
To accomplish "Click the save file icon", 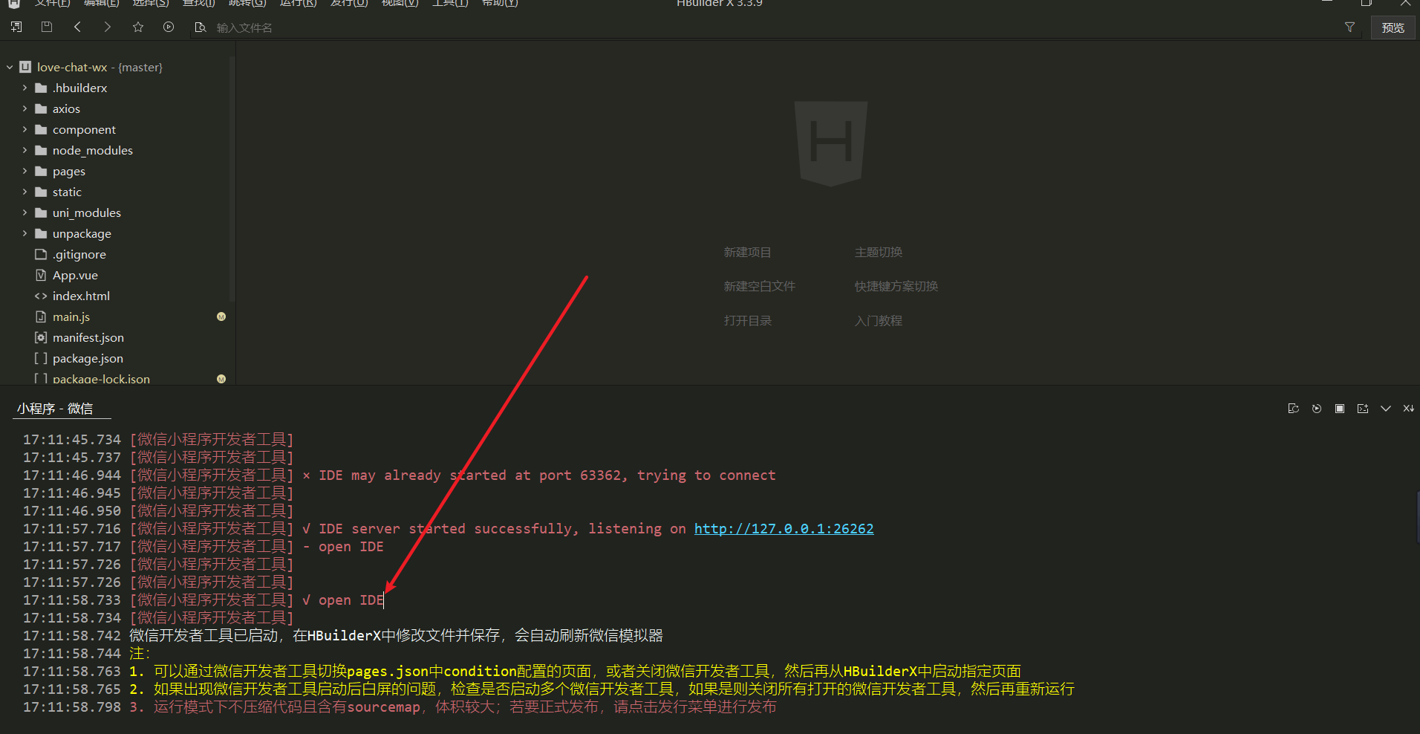I will 47,27.
